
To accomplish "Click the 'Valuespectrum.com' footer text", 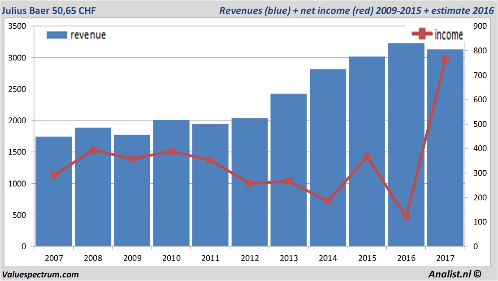I will tap(40, 275).
